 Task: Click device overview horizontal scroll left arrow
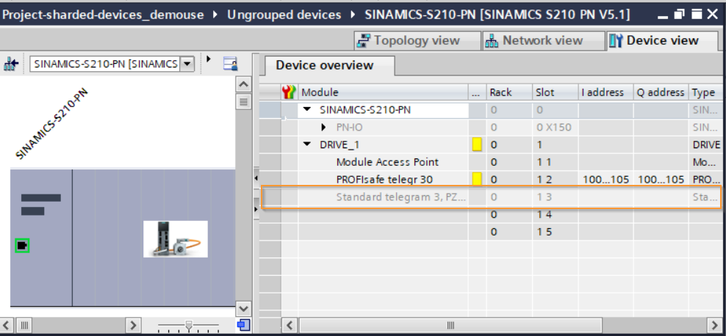(x=290, y=324)
